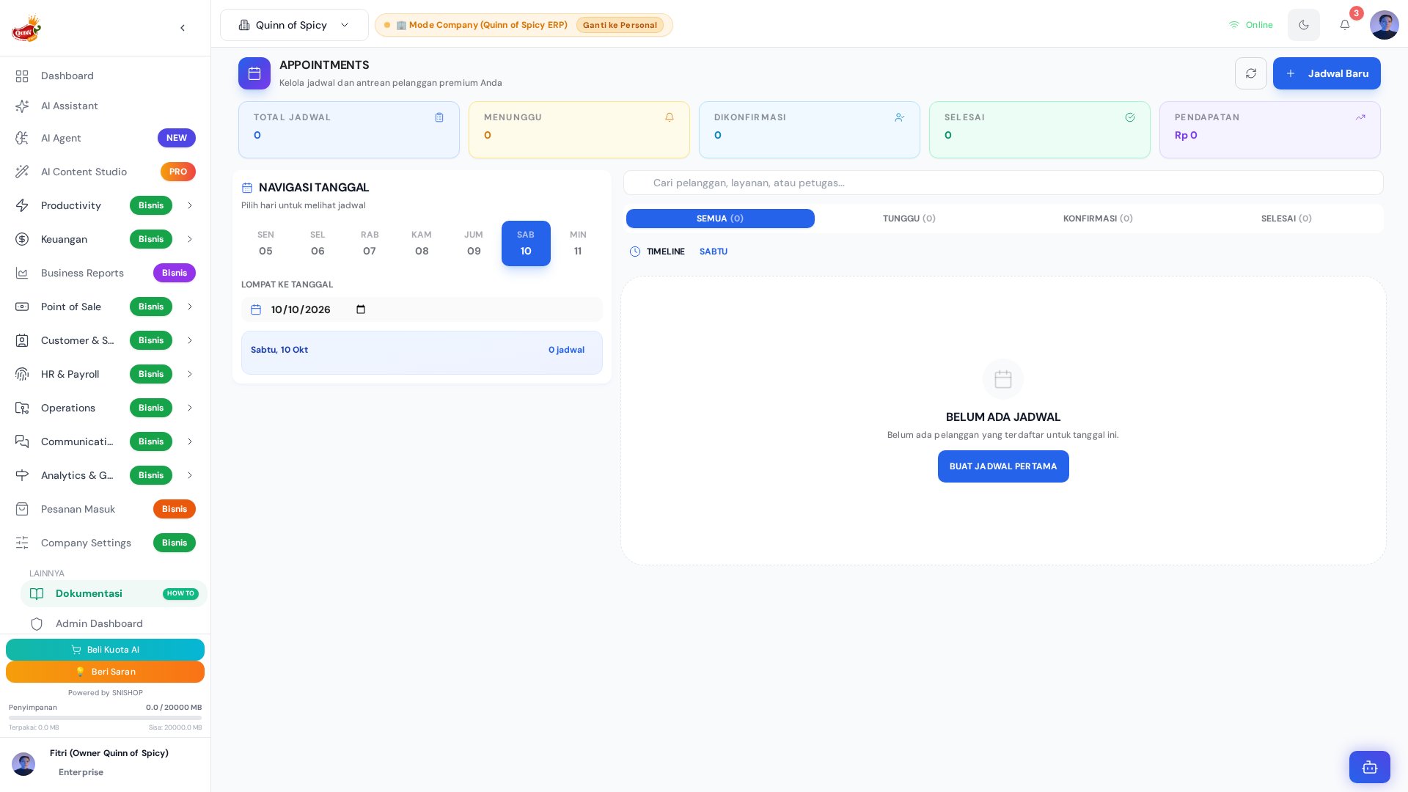Click the Beli Kuota AI button

point(105,650)
